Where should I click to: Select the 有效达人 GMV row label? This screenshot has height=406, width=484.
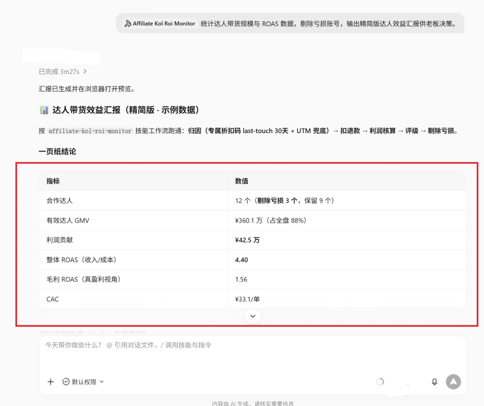[68, 220]
